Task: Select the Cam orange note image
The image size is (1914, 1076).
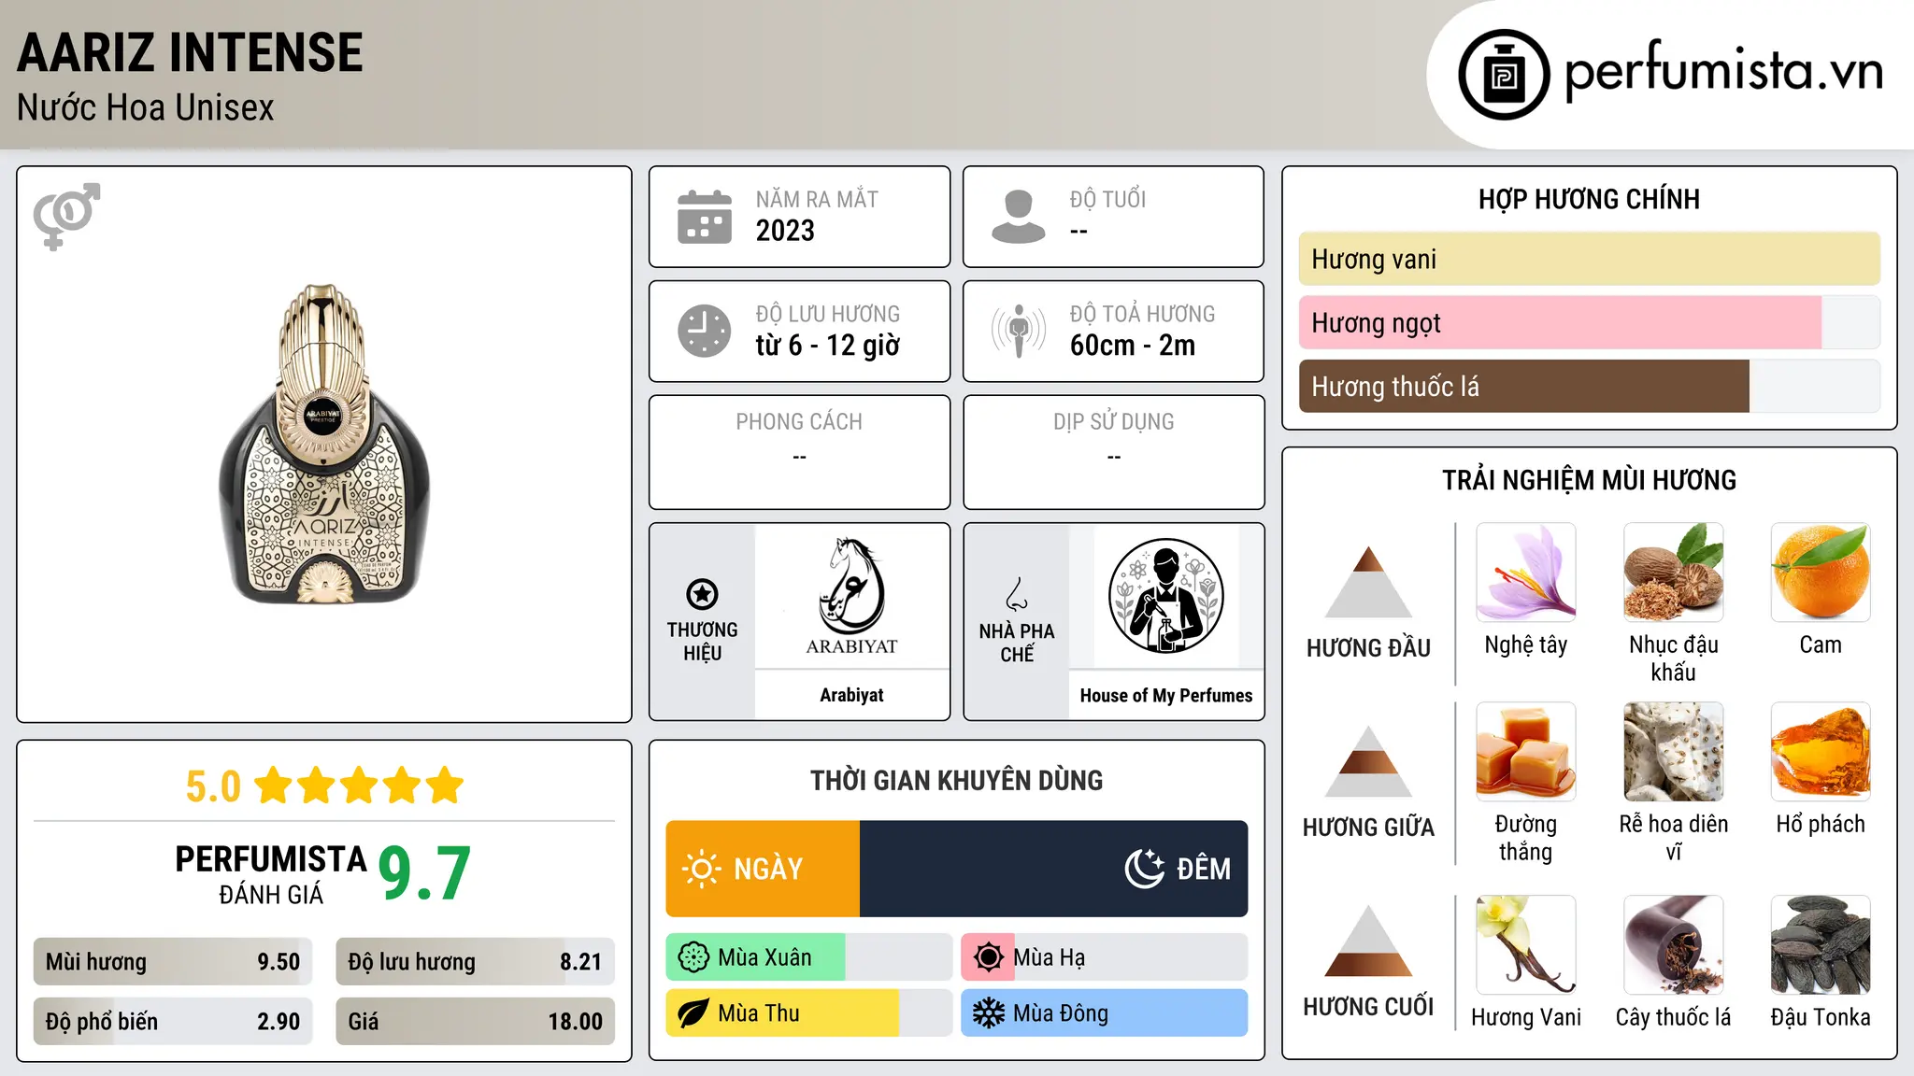Action: tap(1821, 573)
